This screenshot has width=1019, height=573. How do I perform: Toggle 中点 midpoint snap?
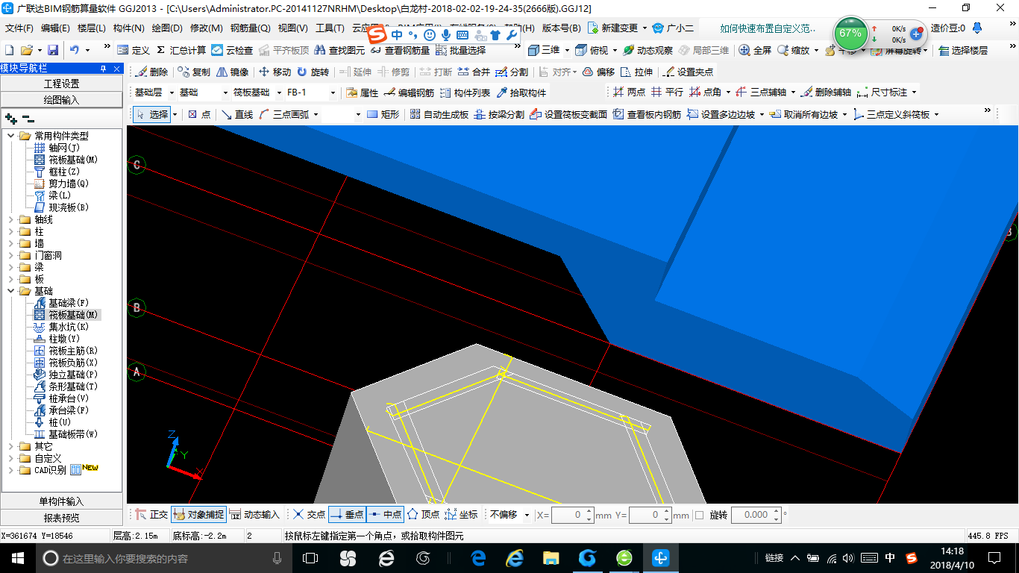385,514
